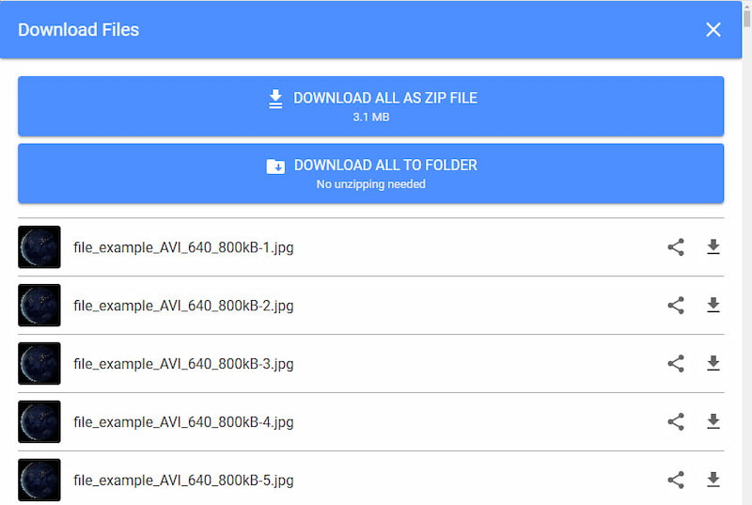The height and width of the screenshot is (505, 752).
Task: Click Download All to Folder button
Action: pyautogui.click(x=370, y=173)
